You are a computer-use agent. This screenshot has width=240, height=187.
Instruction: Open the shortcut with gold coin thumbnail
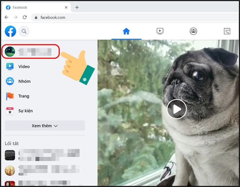(42, 170)
